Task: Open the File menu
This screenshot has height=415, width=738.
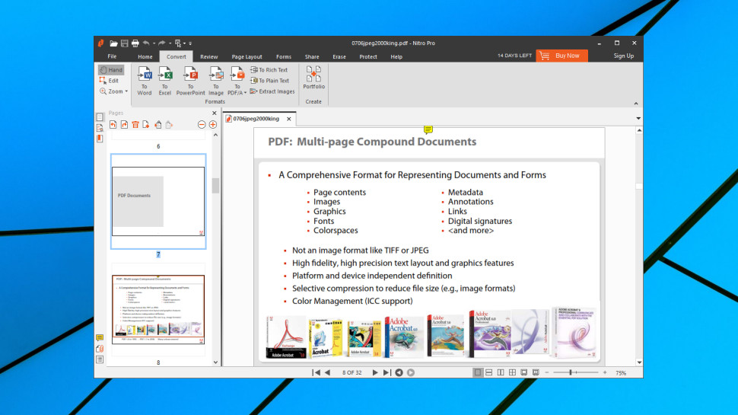Action: [x=112, y=56]
